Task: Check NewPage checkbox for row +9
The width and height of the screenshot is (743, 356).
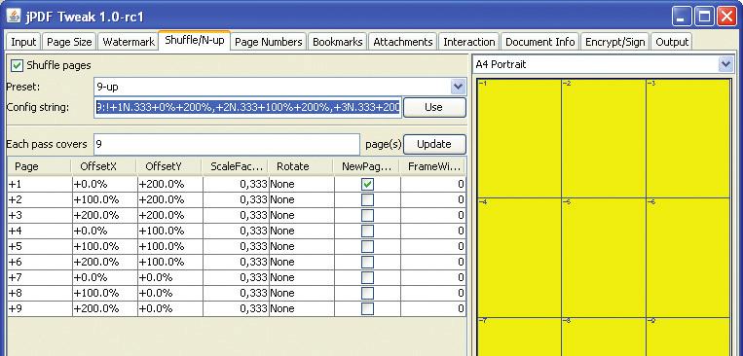Action: (x=367, y=308)
